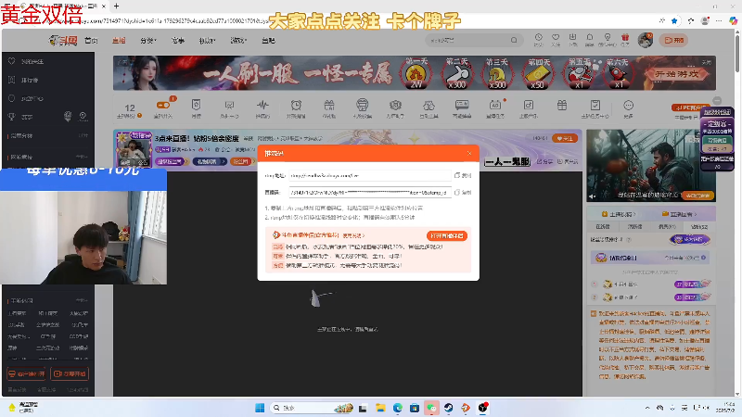742x417 pixels.
Task: Click the magnifier search icon
Action: pos(514,40)
